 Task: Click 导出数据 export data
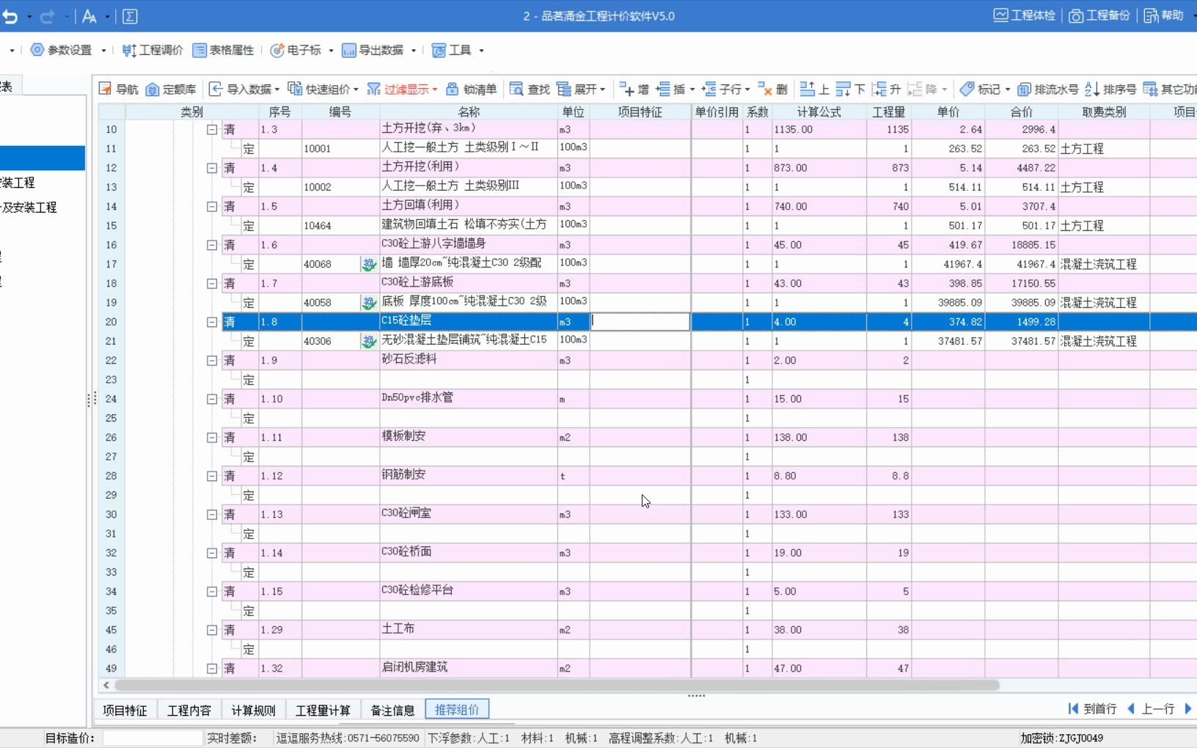tap(373, 50)
